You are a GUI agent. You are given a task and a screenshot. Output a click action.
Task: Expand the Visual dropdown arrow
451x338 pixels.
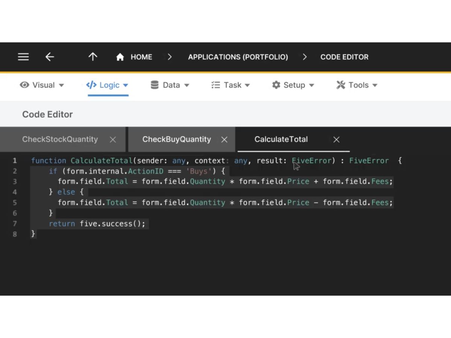coord(61,86)
